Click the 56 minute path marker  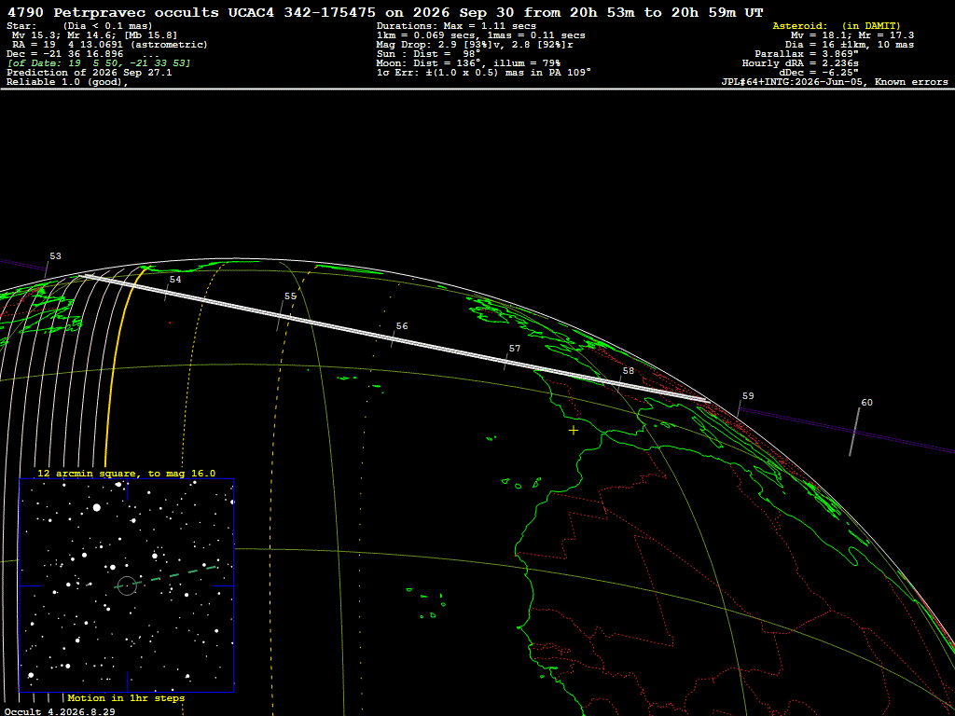click(x=402, y=326)
